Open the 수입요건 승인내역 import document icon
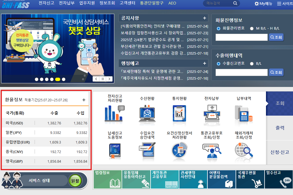 (147, 149)
